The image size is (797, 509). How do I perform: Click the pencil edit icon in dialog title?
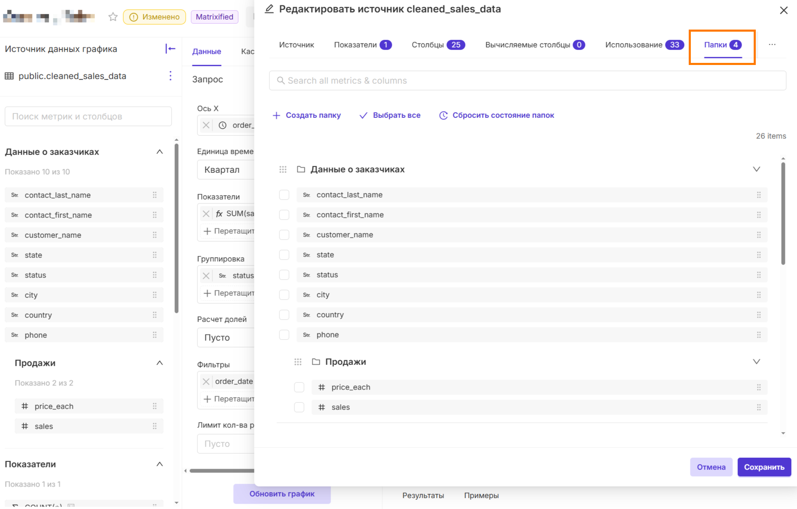tap(269, 9)
